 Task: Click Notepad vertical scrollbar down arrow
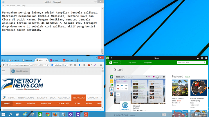[102, 54]
